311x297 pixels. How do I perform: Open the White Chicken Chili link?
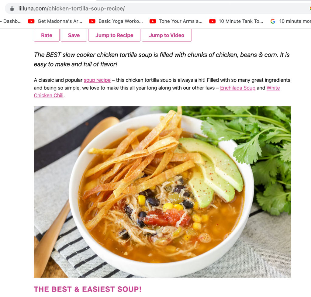click(157, 92)
